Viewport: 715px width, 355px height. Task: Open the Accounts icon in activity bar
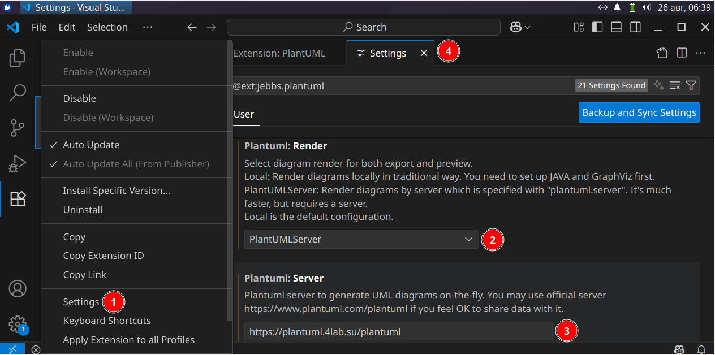(18, 288)
